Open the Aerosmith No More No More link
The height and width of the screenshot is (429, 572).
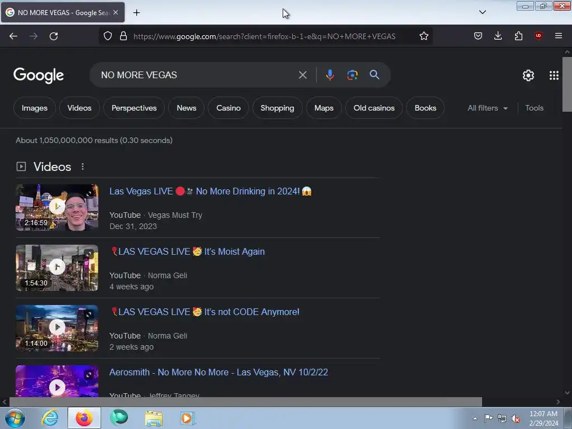point(218,372)
